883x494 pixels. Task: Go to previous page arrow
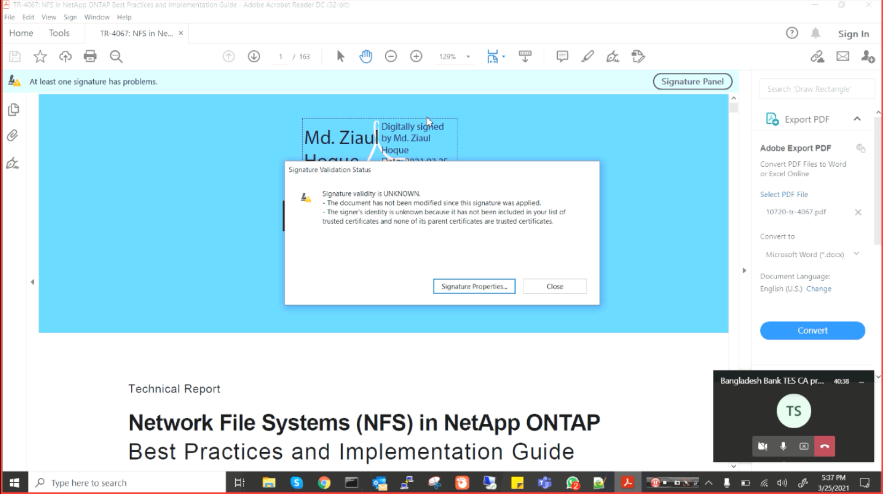229,56
